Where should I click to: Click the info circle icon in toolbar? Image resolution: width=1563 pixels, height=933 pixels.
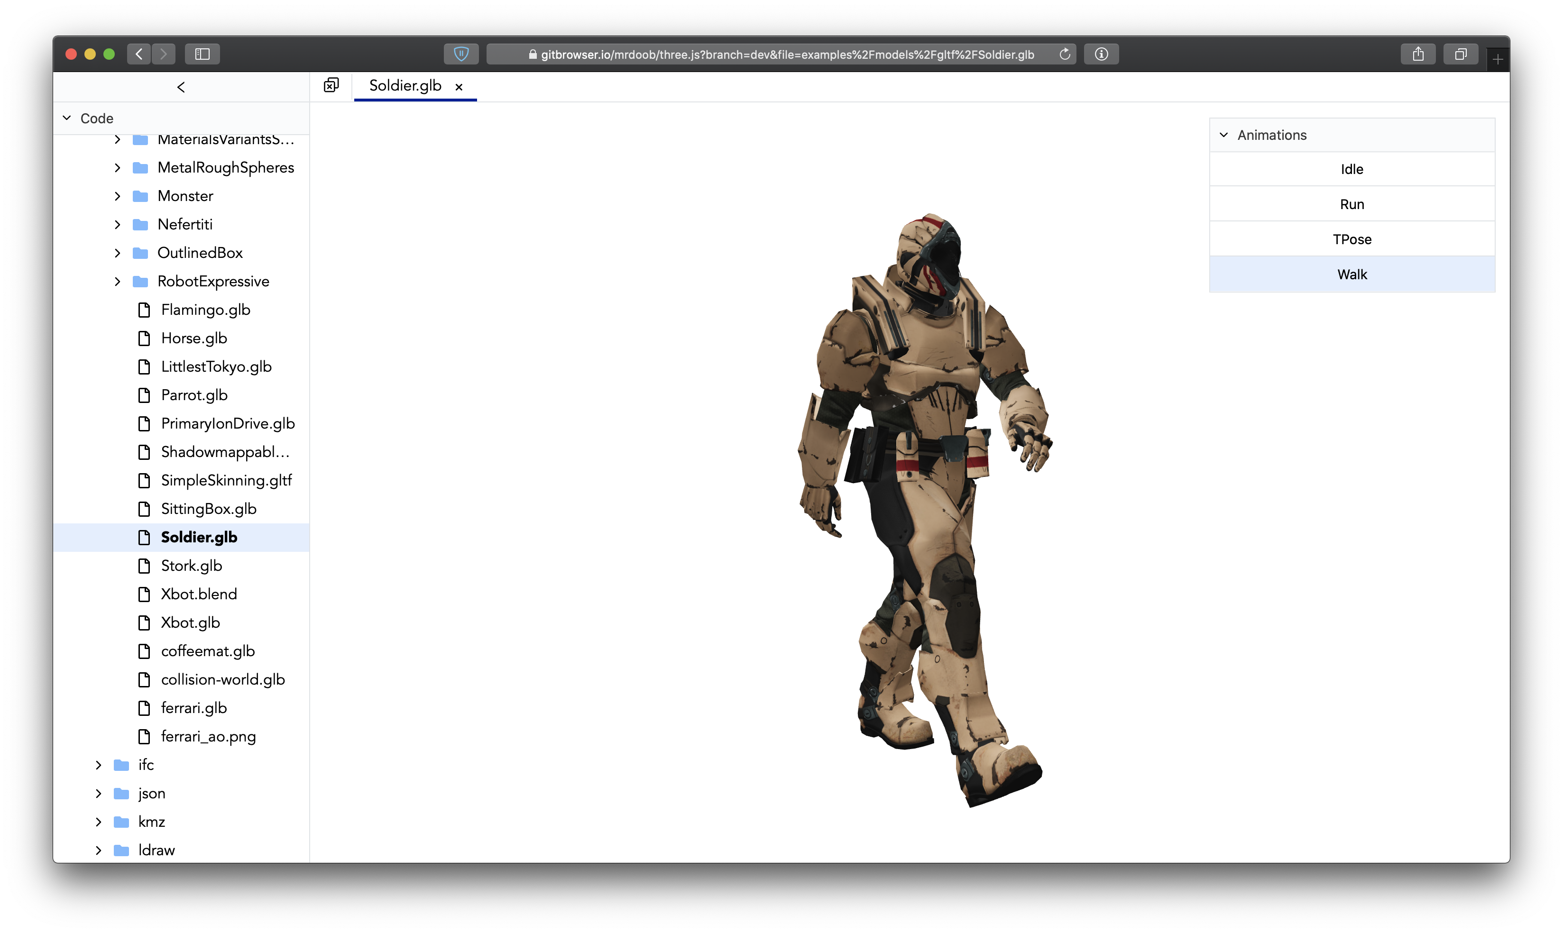pos(1101,54)
